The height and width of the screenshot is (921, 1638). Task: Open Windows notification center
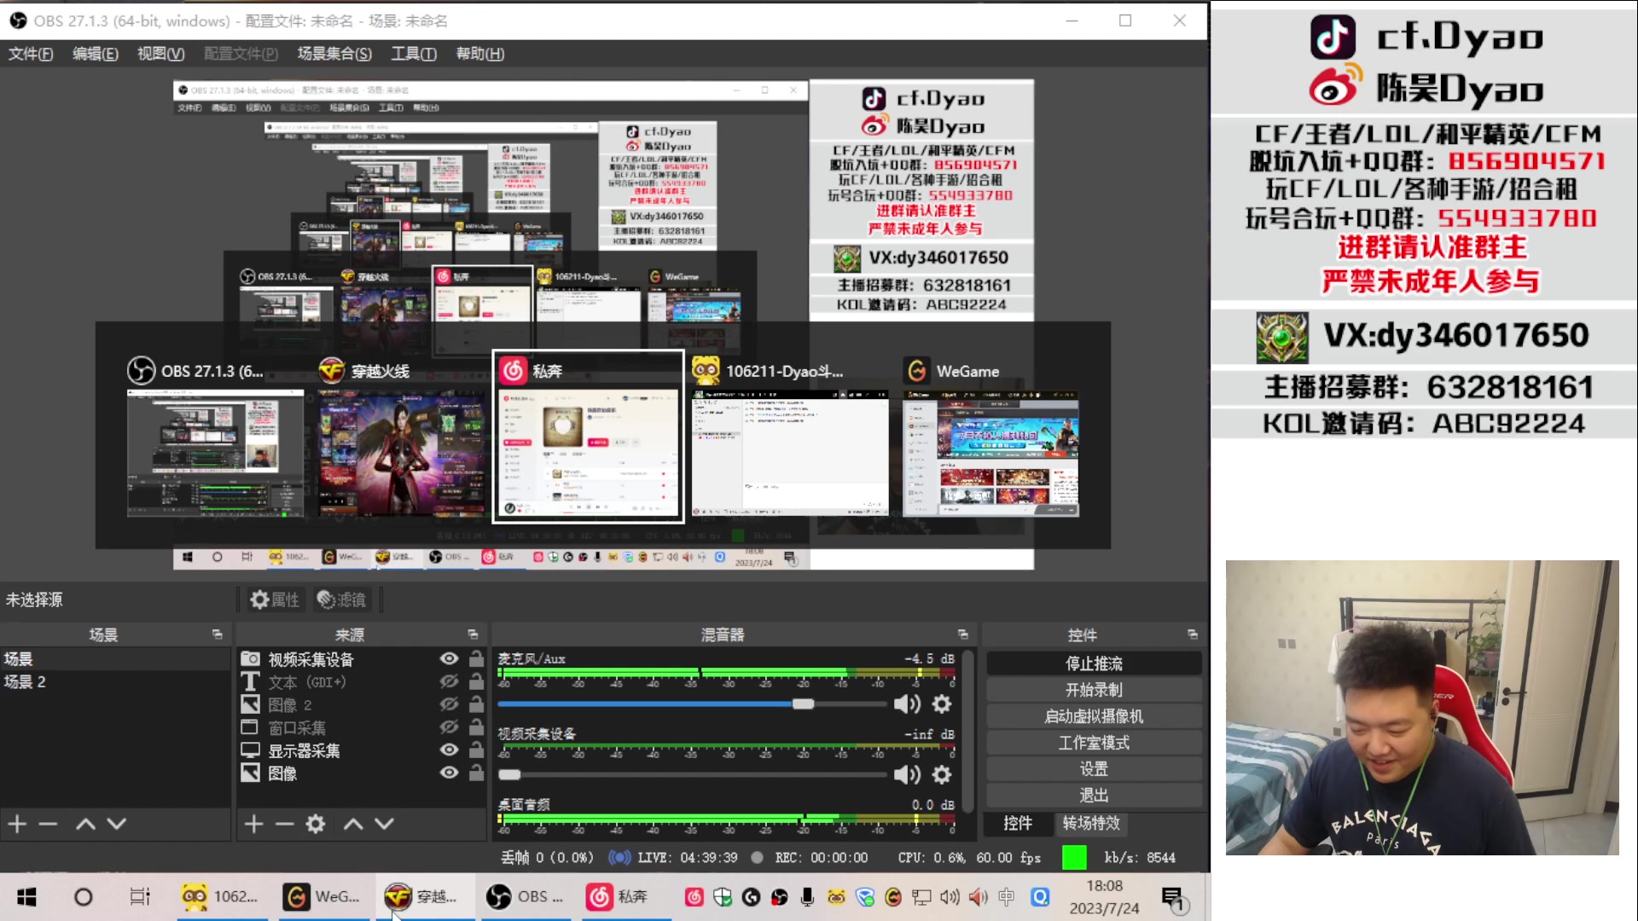click(1174, 897)
